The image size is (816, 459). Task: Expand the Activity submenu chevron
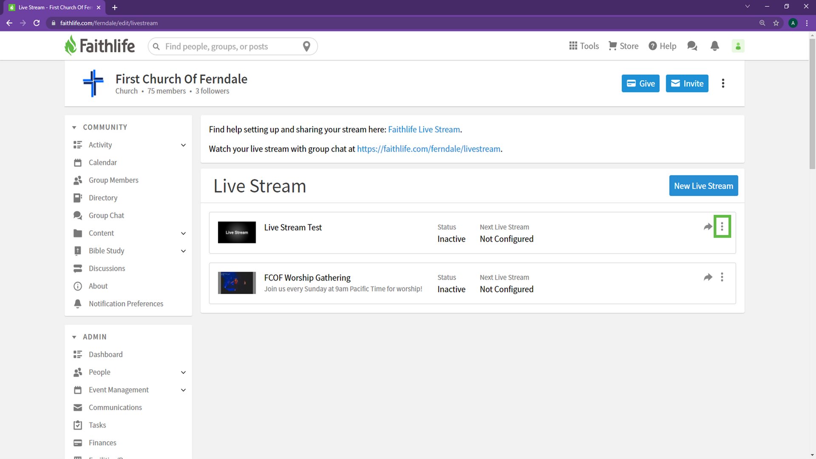pyautogui.click(x=183, y=145)
